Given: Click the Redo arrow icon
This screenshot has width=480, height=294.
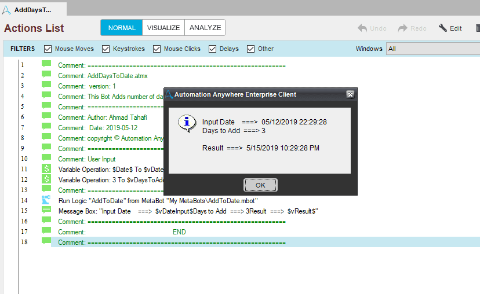Looking at the screenshot, I should [x=402, y=28].
